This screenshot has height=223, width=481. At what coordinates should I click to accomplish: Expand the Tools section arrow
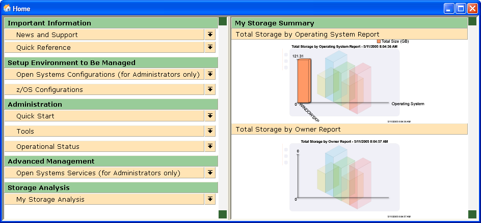pos(210,131)
